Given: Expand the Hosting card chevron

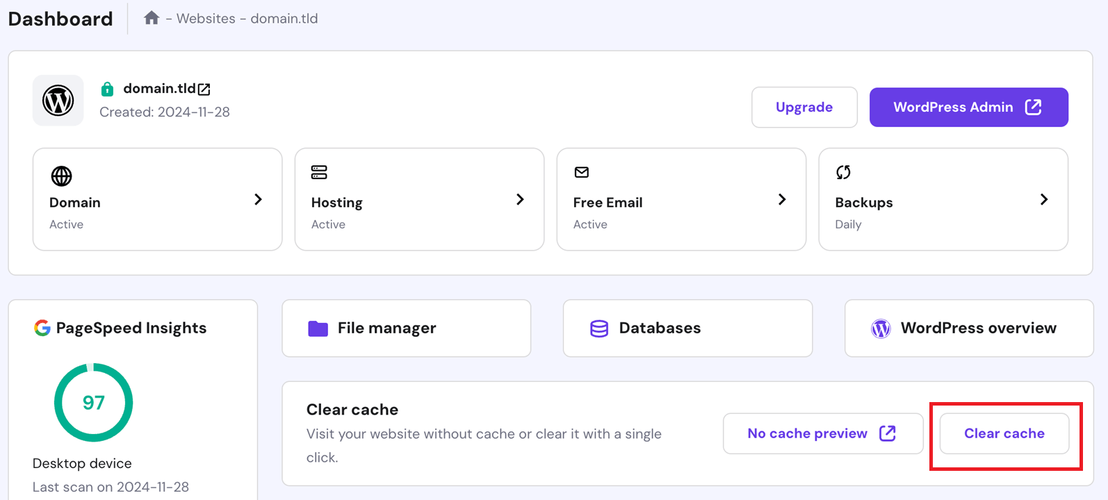Looking at the screenshot, I should click(520, 199).
